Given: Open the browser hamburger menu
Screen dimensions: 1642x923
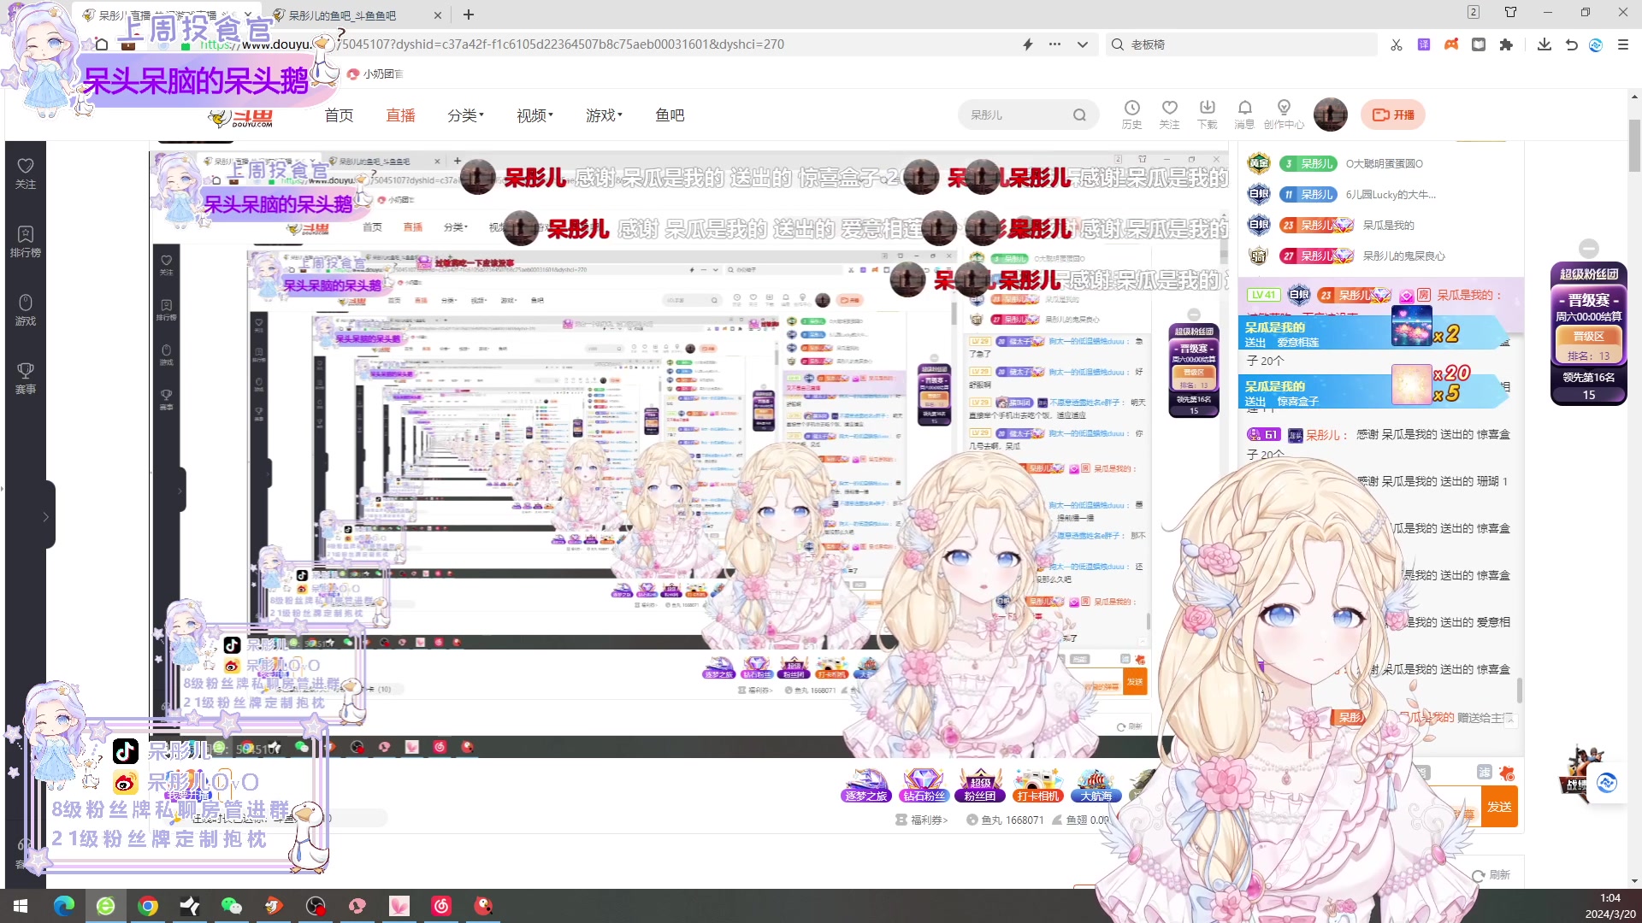Looking at the screenshot, I should click(1623, 44).
